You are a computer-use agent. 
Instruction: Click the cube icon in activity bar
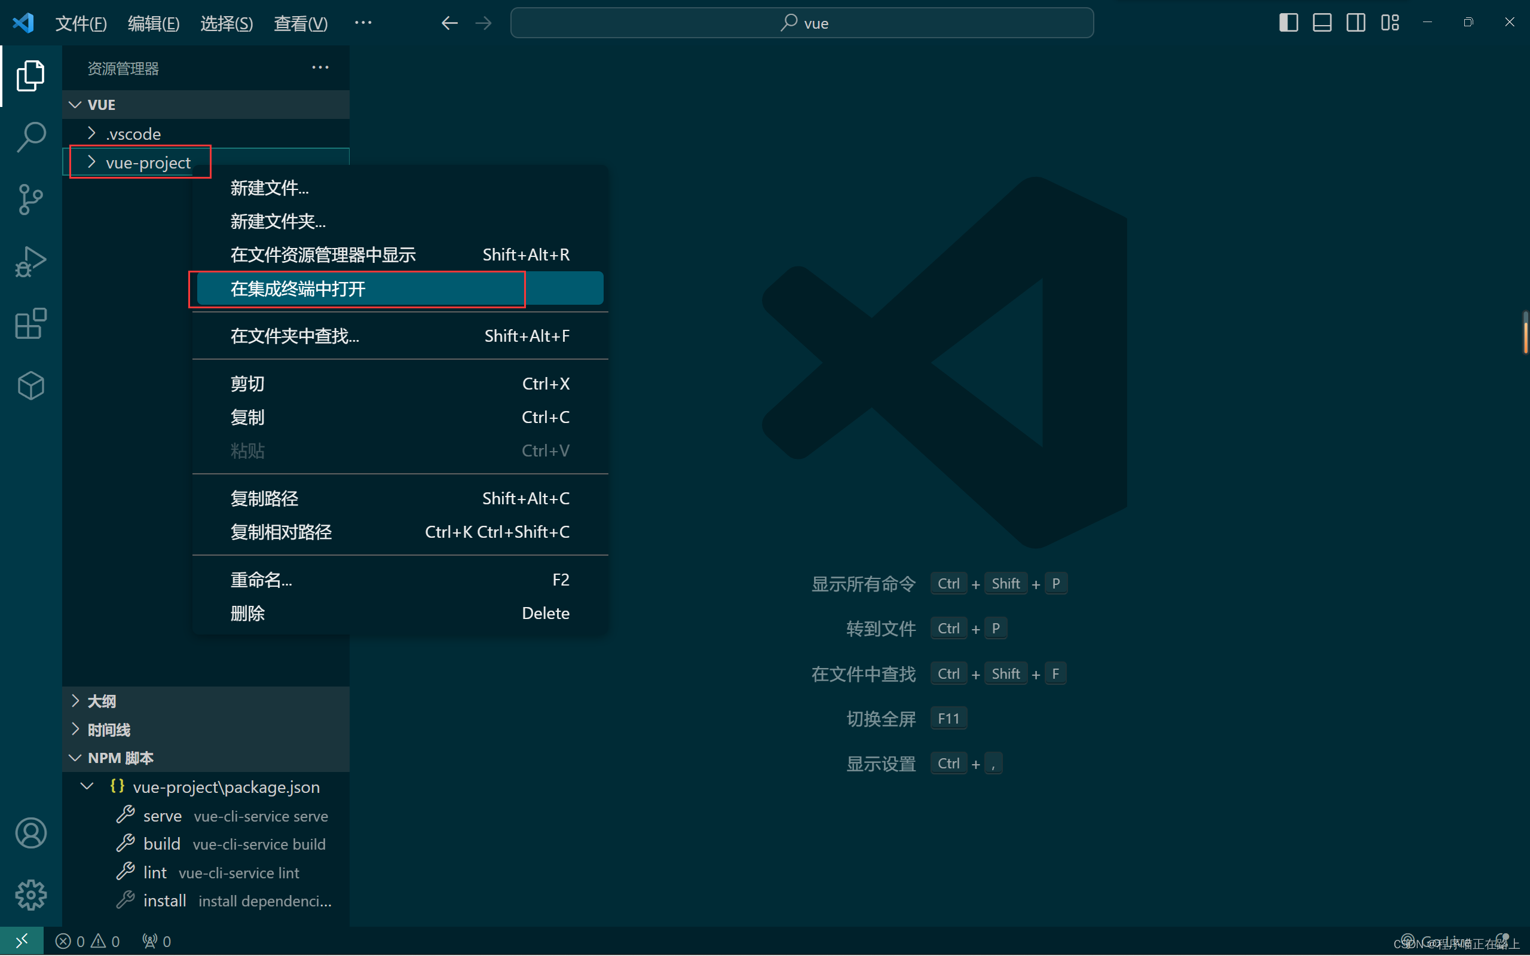pyautogui.click(x=30, y=385)
